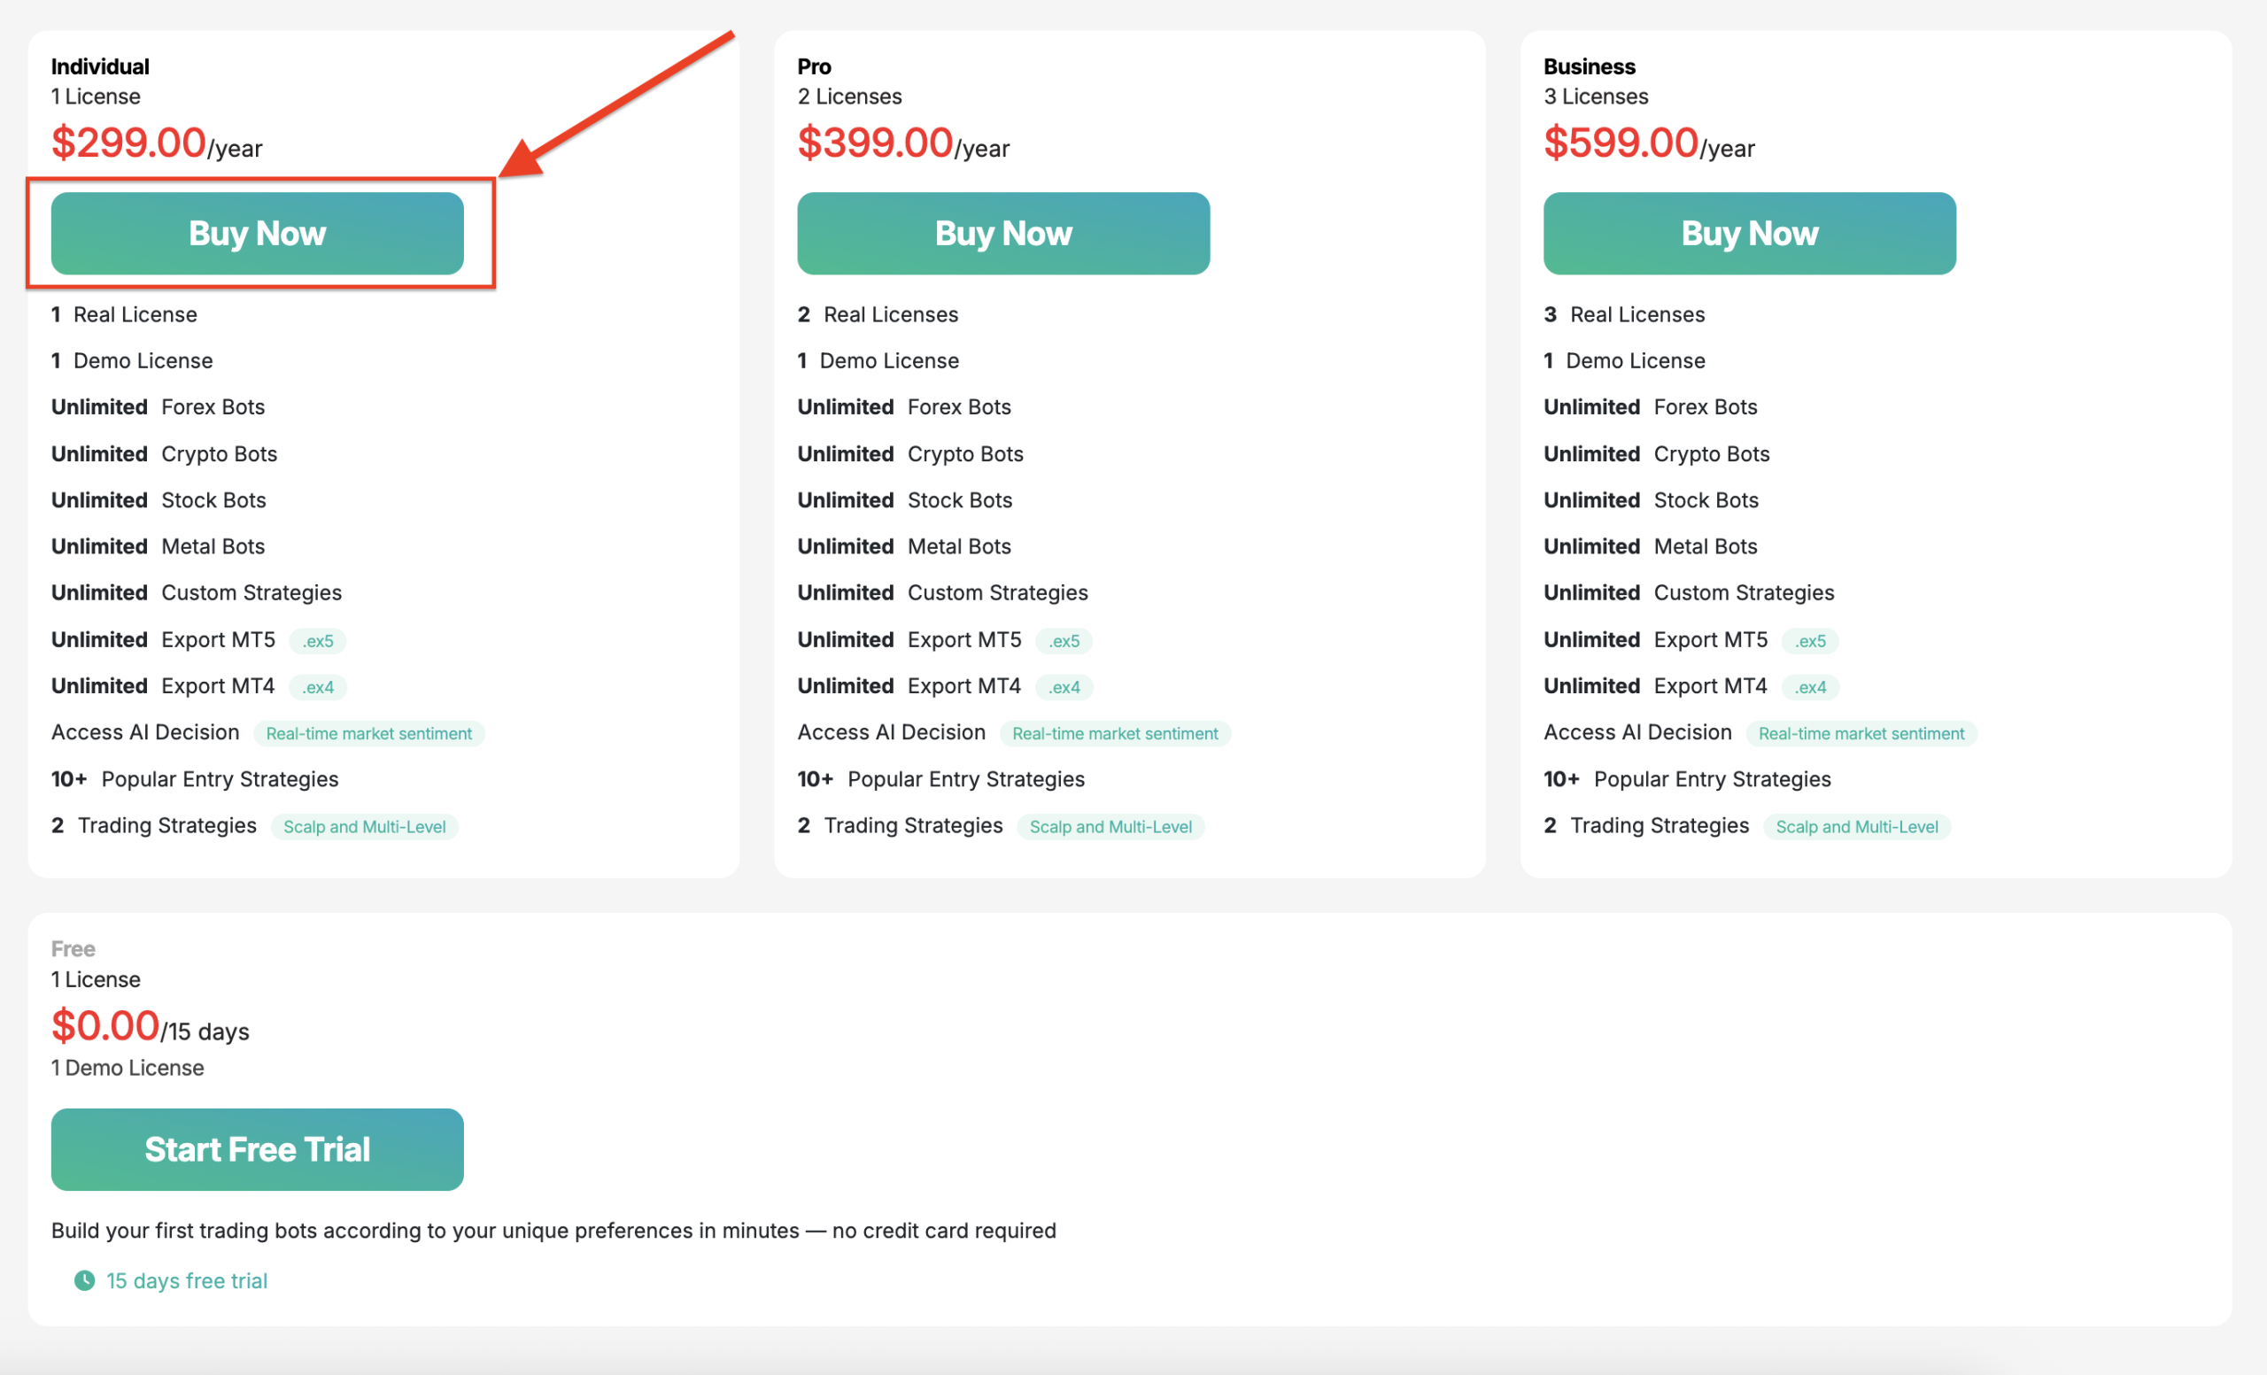The image size is (2267, 1375).
Task: Click Scalp and Multi-Level tag in Pro plan
Action: [x=1110, y=827]
